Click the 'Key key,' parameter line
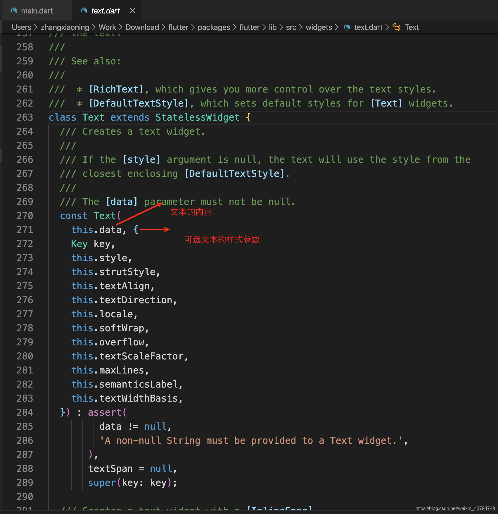 [x=93, y=244]
